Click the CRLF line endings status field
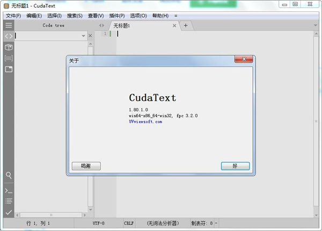Viewport: 322px width, 231px height. click(x=129, y=223)
